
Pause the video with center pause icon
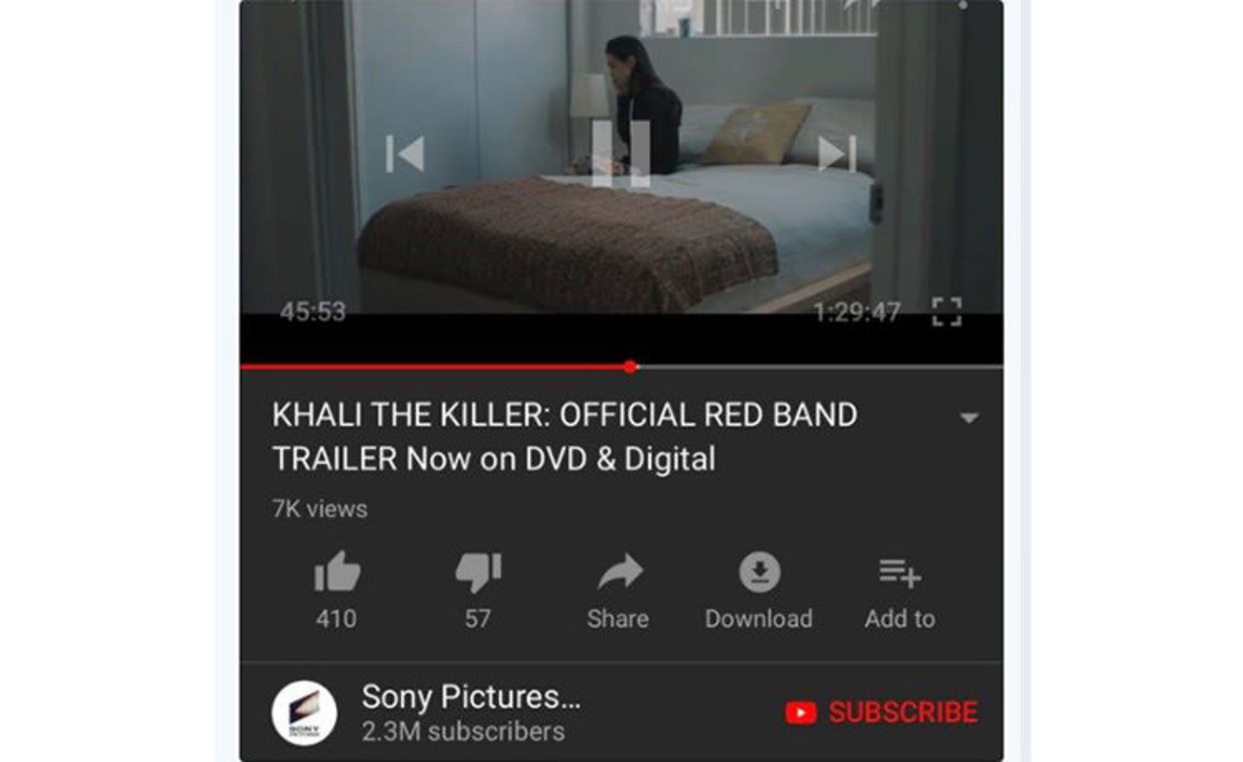pos(621,153)
